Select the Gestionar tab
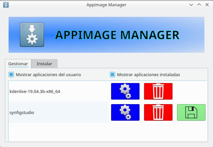The width and height of the screenshot is (213, 147). 18,64
